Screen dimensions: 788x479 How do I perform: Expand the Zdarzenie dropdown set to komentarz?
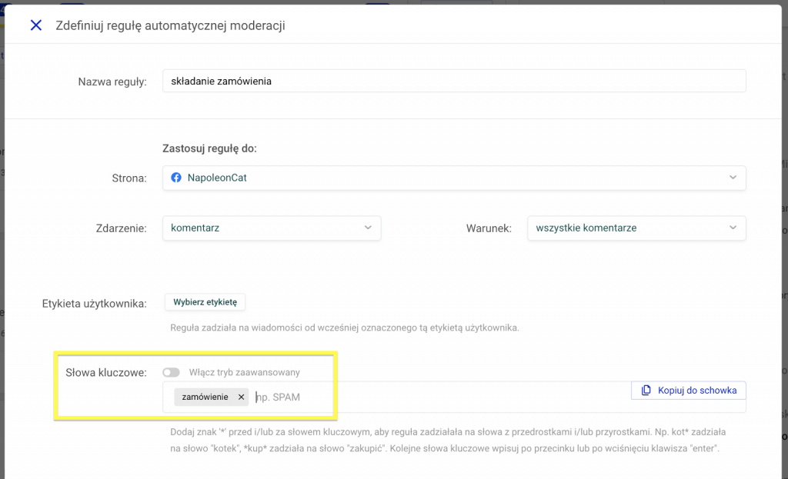(x=272, y=228)
